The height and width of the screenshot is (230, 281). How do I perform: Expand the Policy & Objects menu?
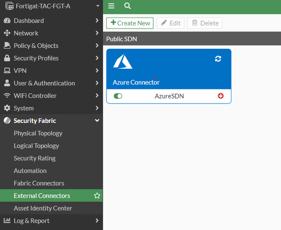pos(97,46)
